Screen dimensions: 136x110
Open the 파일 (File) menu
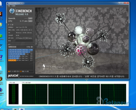coord(9,6)
